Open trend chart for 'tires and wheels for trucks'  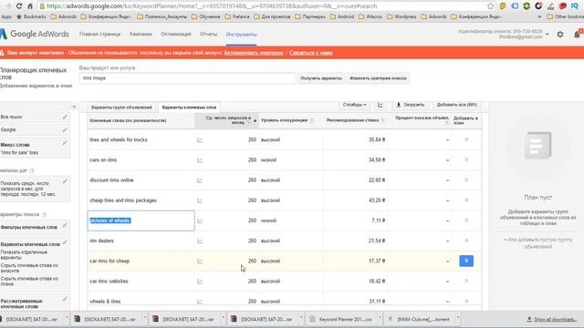pyautogui.click(x=200, y=139)
